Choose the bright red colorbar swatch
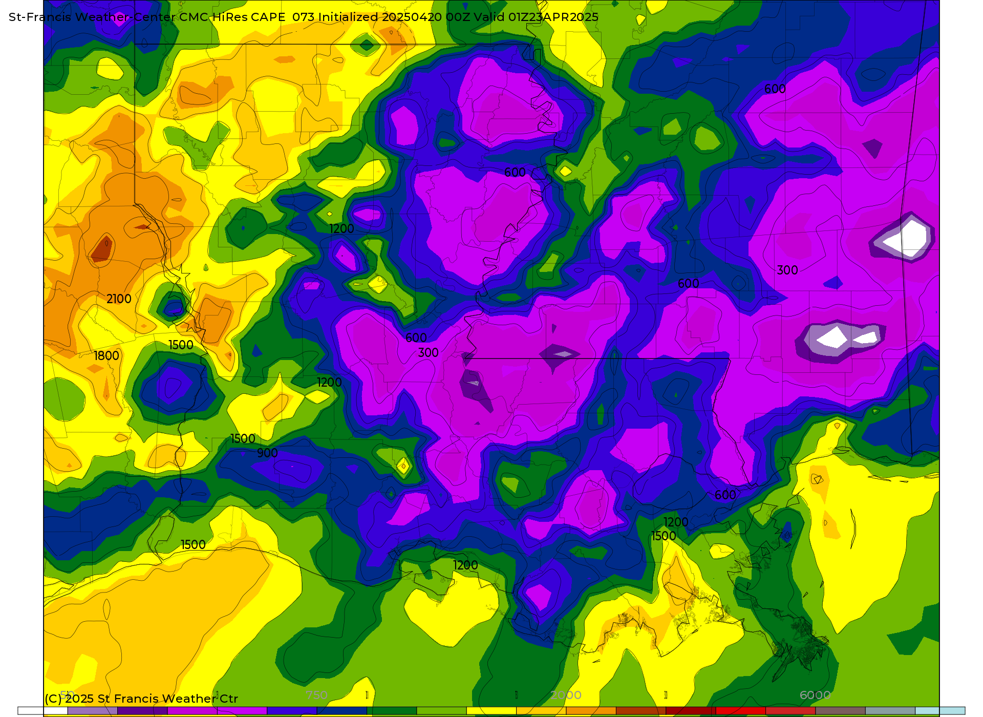 [741, 711]
